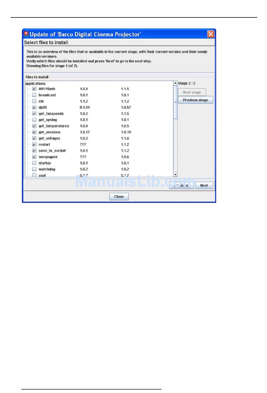
Task: Click the clo file name
Action: click(41, 101)
